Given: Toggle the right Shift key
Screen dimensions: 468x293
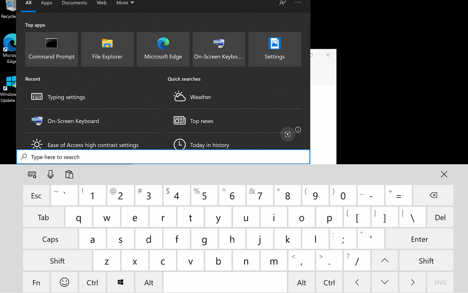Looking at the screenshot, I should click(x=426, y=261).
